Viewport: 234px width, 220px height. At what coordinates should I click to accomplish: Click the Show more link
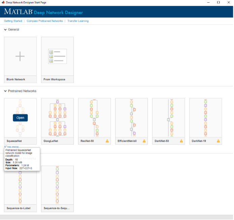point(11,147)
